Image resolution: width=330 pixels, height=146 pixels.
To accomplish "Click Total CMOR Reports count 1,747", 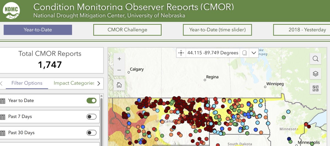I will tap(50, 65).
